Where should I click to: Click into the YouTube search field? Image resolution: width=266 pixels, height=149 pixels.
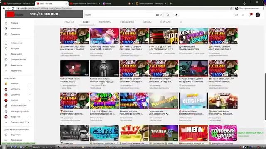click(x=120, y=15)
